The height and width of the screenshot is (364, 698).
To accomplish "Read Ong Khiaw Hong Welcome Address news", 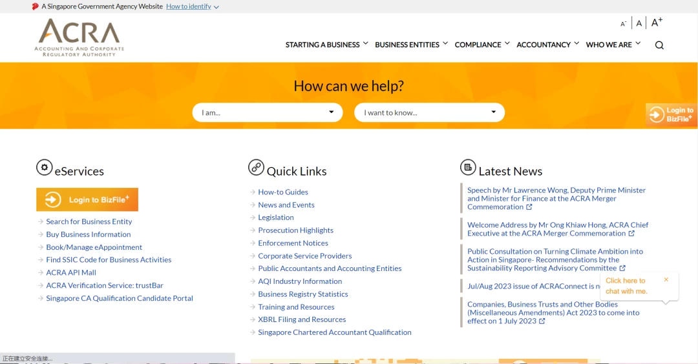I will point(558,229).
